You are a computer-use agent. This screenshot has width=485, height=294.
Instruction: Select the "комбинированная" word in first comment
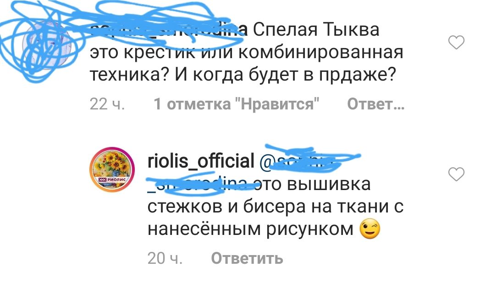click(x=321, y=53)
